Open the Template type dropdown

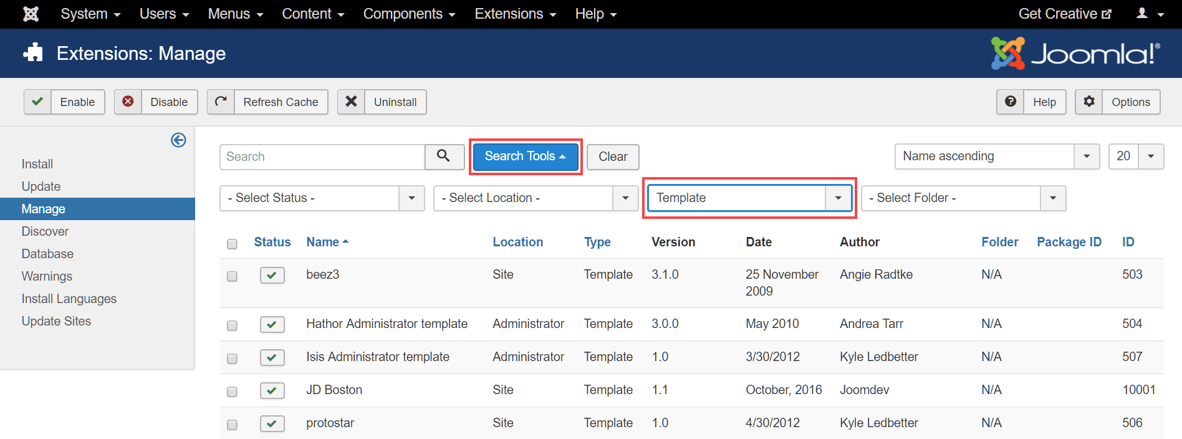point(750,198)
